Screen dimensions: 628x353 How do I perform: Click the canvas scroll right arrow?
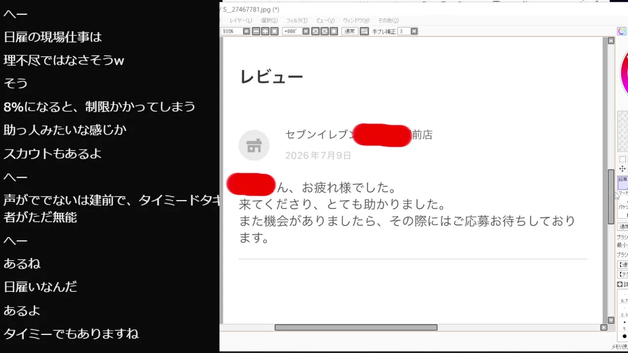pos(604,328)
